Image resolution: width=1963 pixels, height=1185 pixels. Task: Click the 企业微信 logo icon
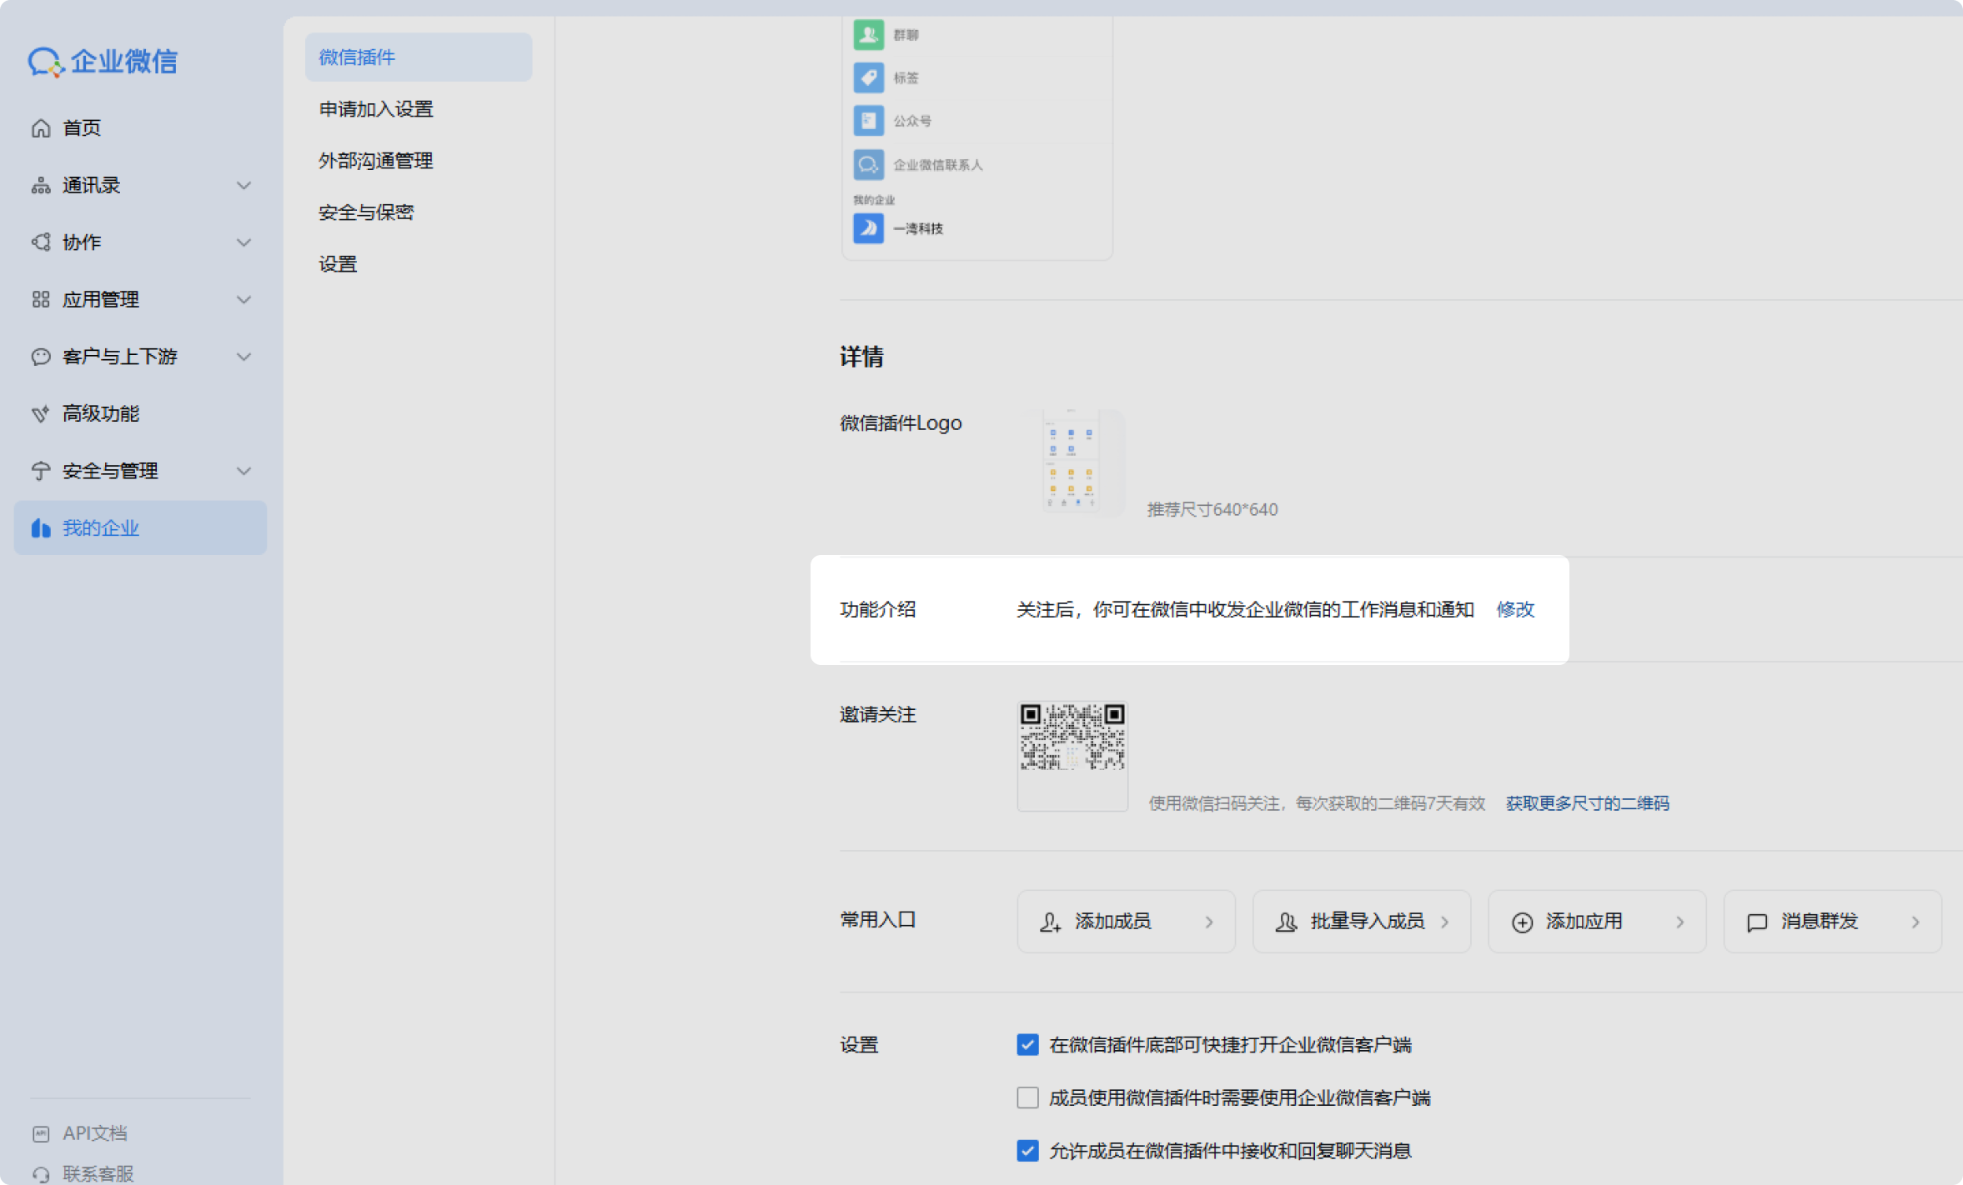coord(45,62)
